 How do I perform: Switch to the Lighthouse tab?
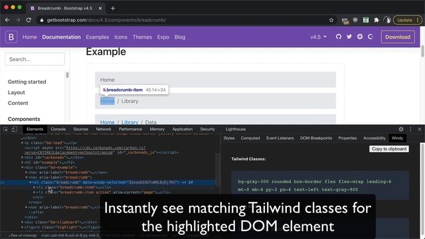point(236,129)
